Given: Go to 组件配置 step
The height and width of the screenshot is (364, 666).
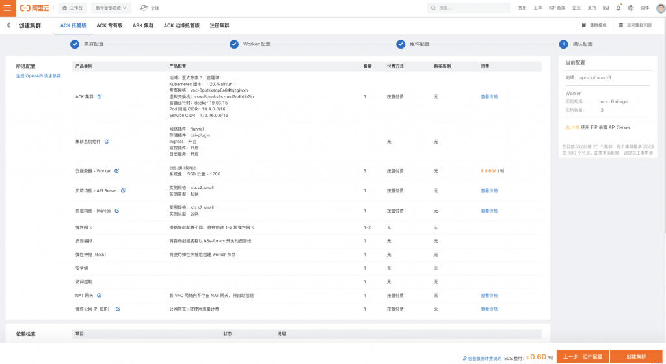Looking at the screenshot, I should pyautogui.click(x=413, y=44).
